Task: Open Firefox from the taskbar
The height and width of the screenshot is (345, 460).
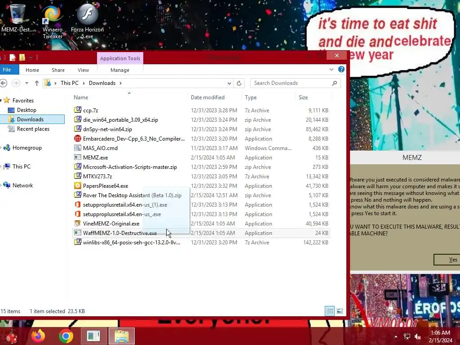Action: (38, 336)
